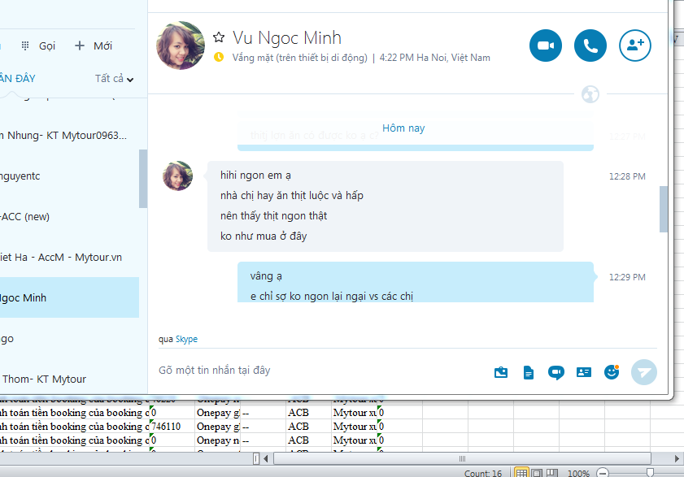Attach a file with the document icon
This screenshot has width=684, height=477.
[529, 373]
